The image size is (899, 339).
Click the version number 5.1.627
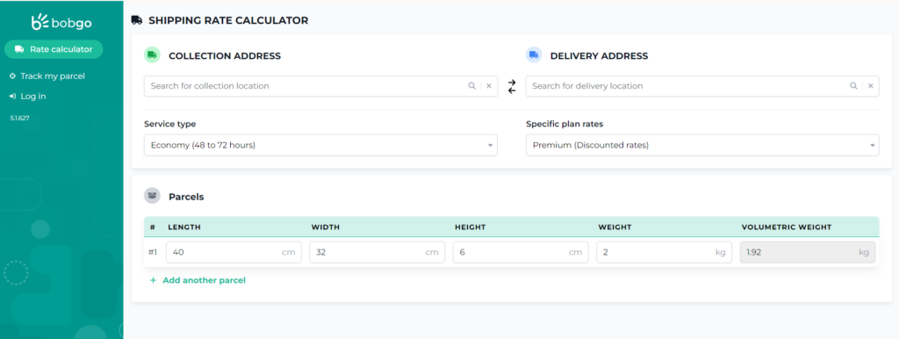tap(19, 118)
